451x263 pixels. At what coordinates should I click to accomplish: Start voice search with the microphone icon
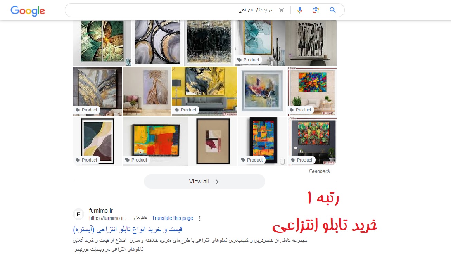point(300,10)
